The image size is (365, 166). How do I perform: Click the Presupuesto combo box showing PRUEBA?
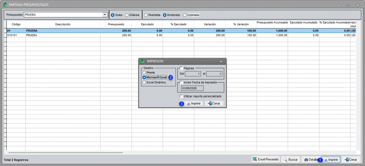point(65,15)
